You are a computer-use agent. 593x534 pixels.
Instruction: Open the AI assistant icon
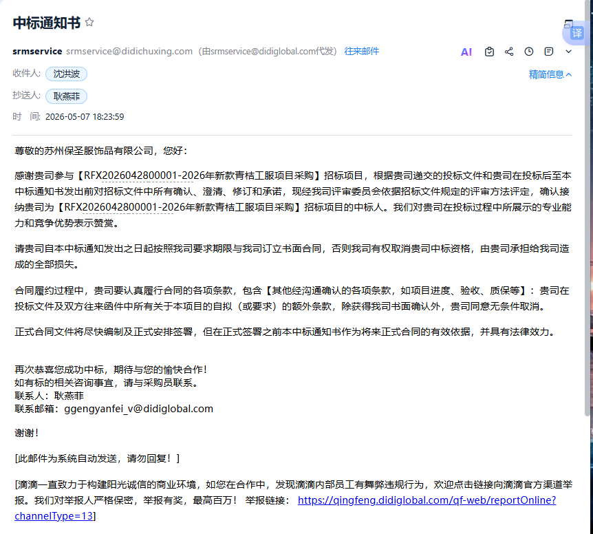pos(466,52)
